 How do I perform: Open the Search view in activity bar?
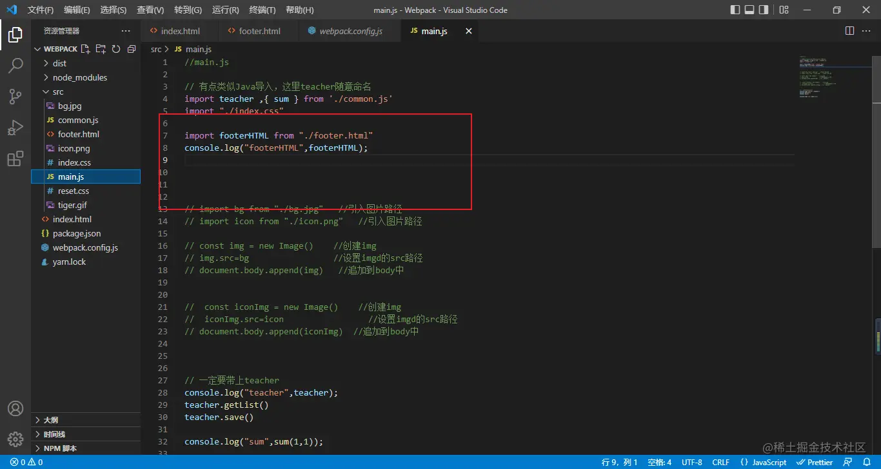[15, 66]
